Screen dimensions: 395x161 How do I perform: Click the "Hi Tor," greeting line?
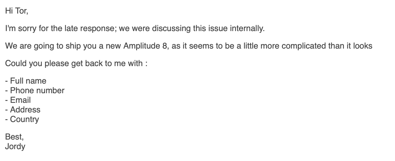(17, 11)
